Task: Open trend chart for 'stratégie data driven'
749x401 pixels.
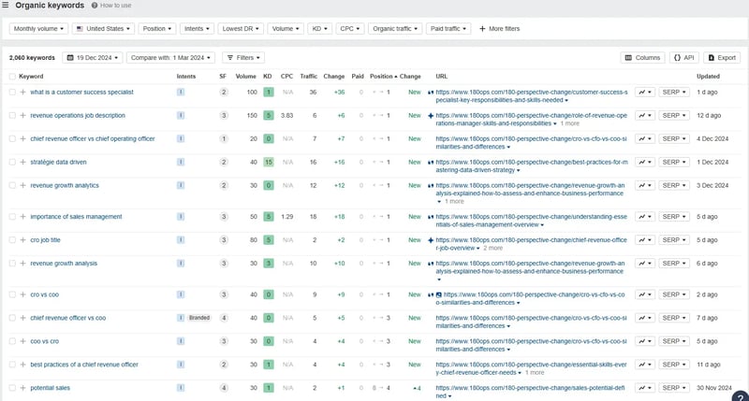Action: tap(645, 162)
